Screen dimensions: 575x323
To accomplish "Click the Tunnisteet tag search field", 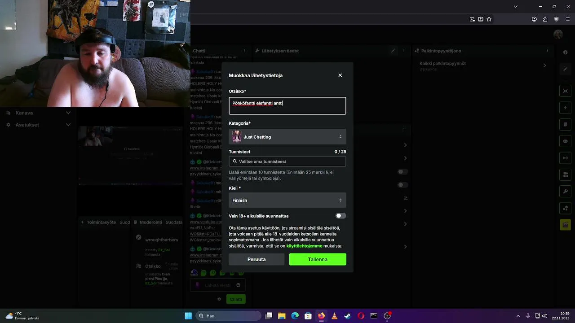I will (287, 161).
